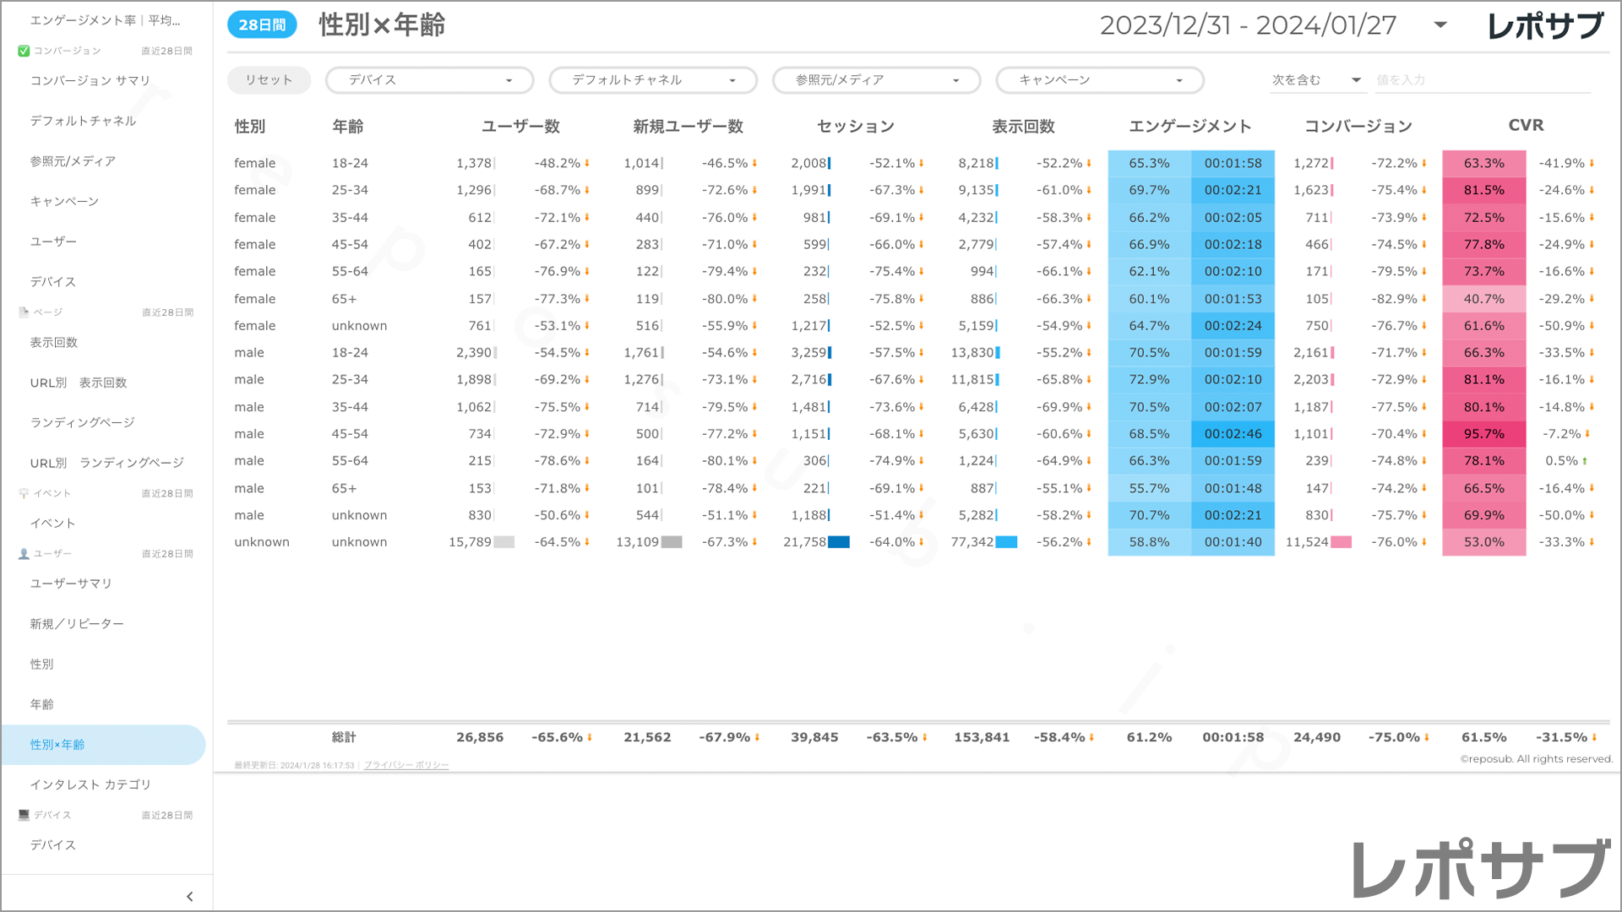Click the レポサブ logo at top right
The height and width of the screenshot is (912, 1622).
[1545, 25]
